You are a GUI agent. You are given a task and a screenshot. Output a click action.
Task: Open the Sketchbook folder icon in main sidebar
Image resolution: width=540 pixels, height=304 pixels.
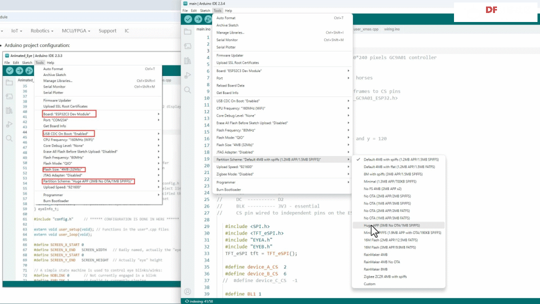point(187,31)
